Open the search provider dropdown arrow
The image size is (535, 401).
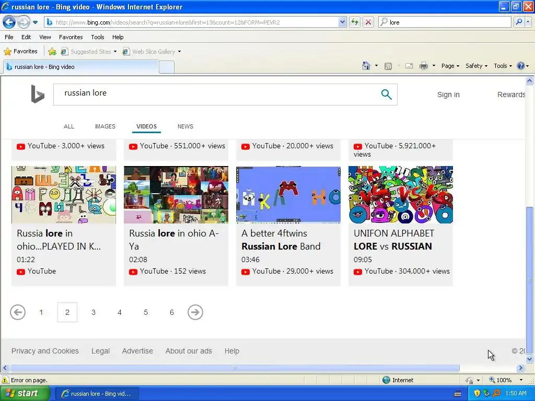tap(528, 22)
